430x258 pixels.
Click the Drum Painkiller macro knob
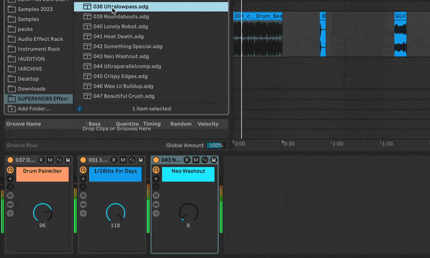pos(42,213)
